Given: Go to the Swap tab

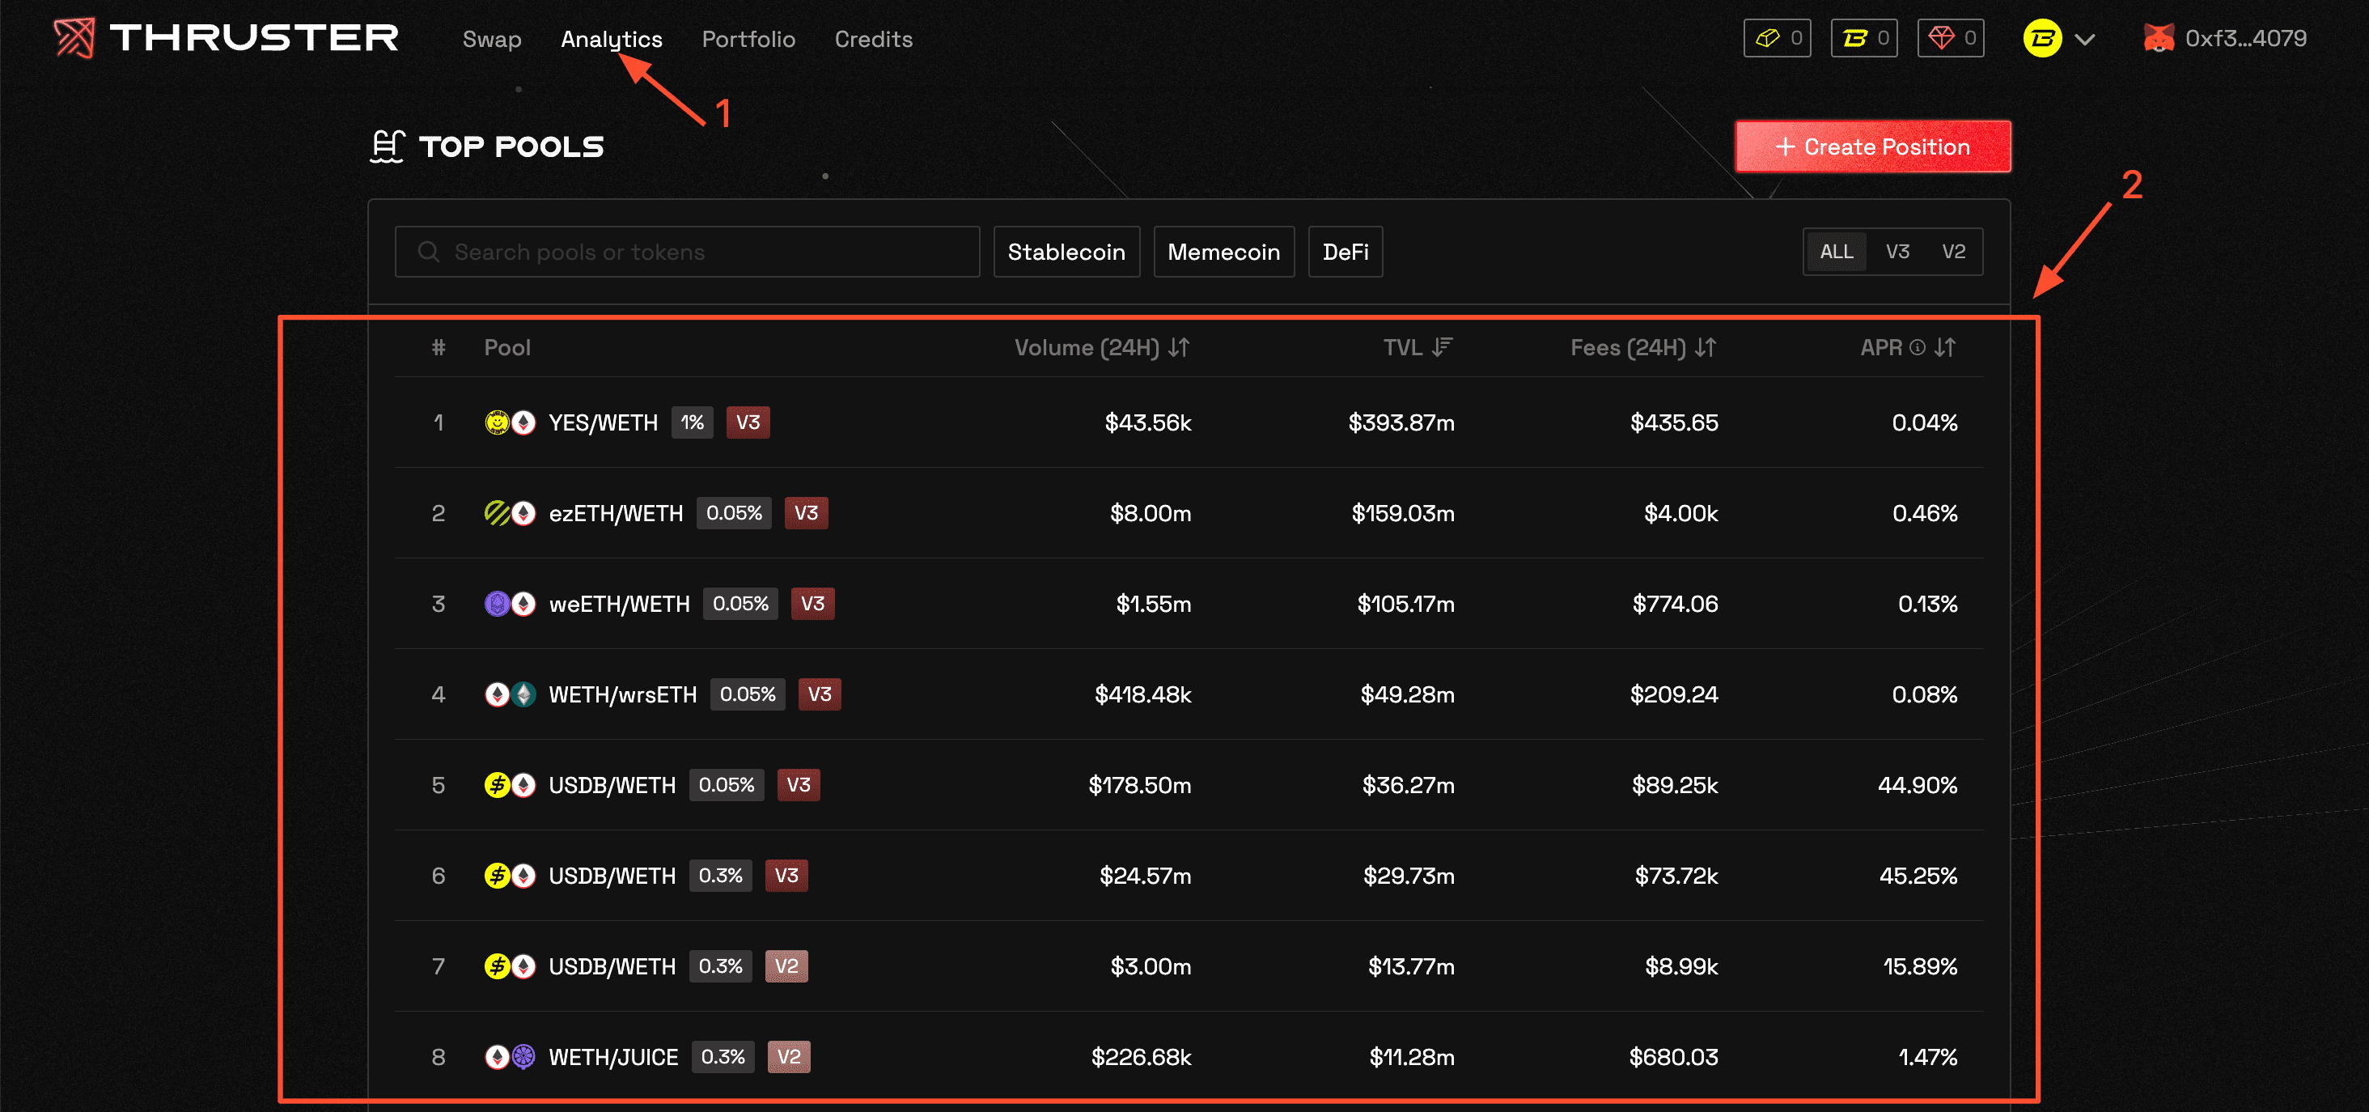Looking at the screenshot, I should [492, 40].
